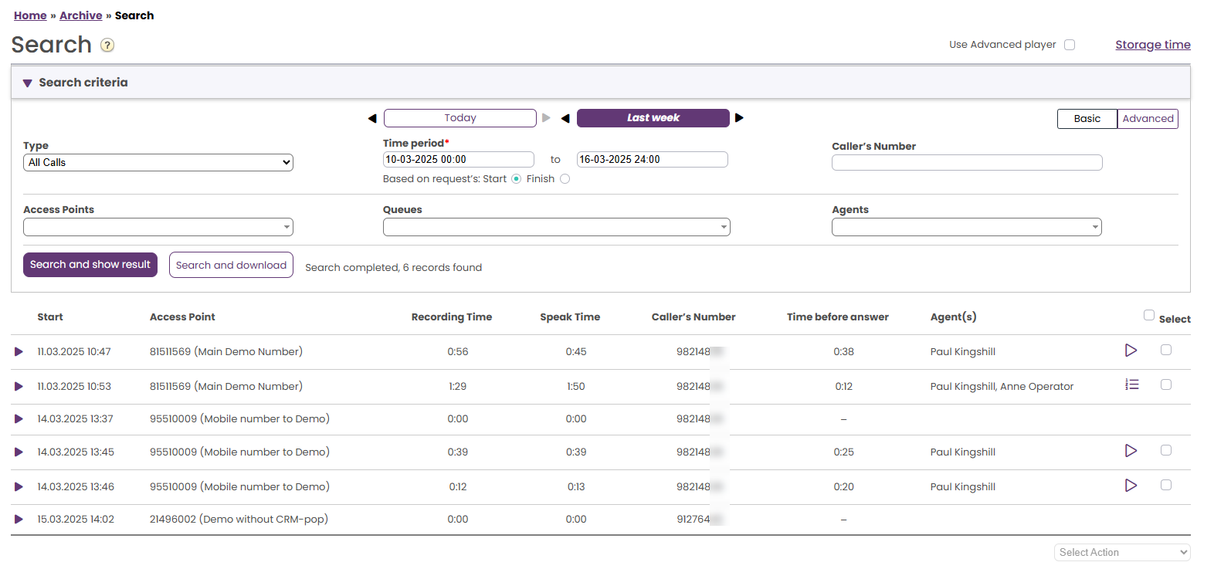
Task: Play recording for the 14.03.2025 13:46 call
Action: click(1131, 486)
